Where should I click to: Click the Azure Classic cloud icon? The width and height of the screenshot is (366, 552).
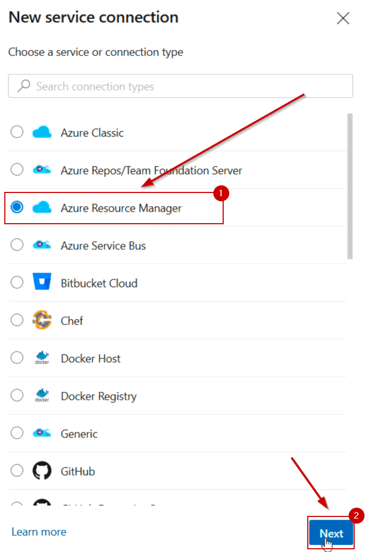tap(42, 132)
